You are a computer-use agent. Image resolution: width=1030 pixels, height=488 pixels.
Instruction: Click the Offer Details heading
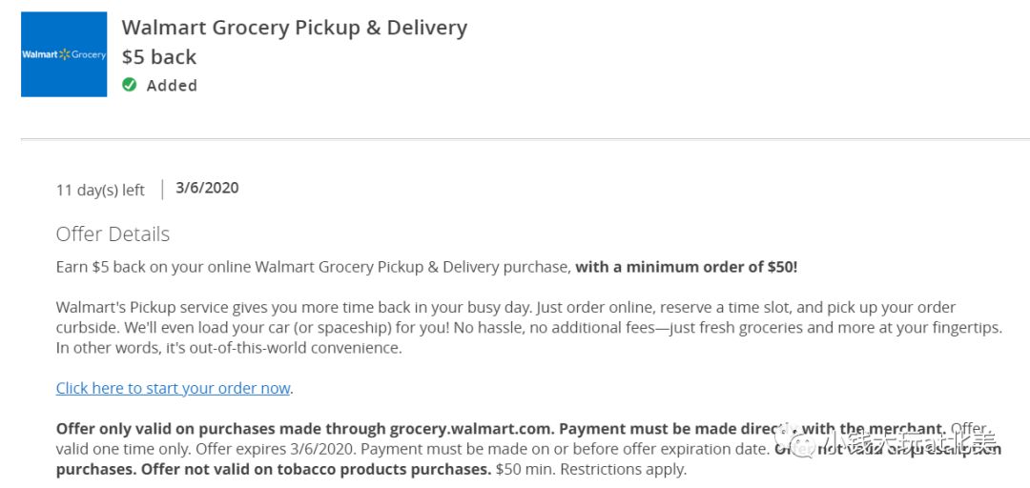[113, 234]
